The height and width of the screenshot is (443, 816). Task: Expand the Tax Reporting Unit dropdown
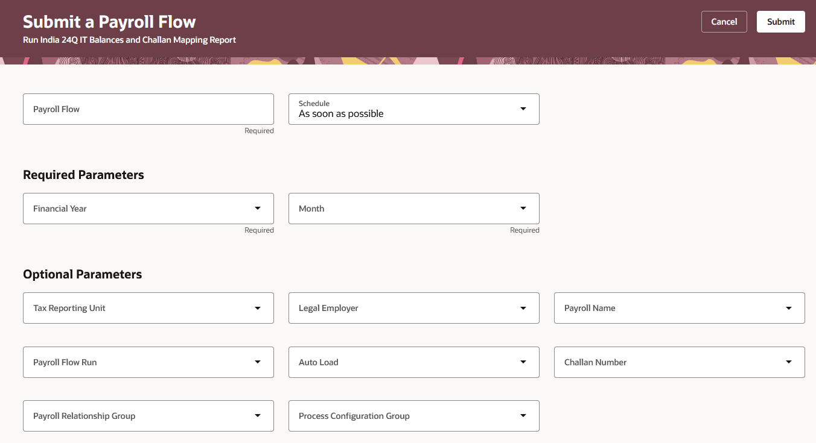pyautogui.click(x=148, y=308)
